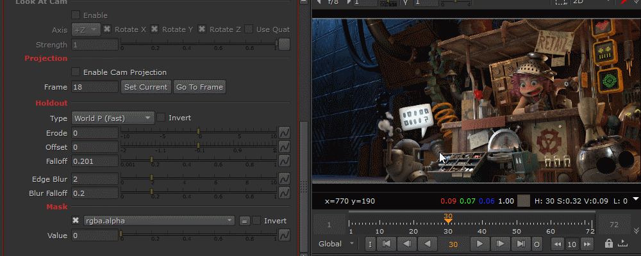The height and width of the screenshot is (256, 641).
Task: Click the next f-stop arrow
Action: (349, 2)
